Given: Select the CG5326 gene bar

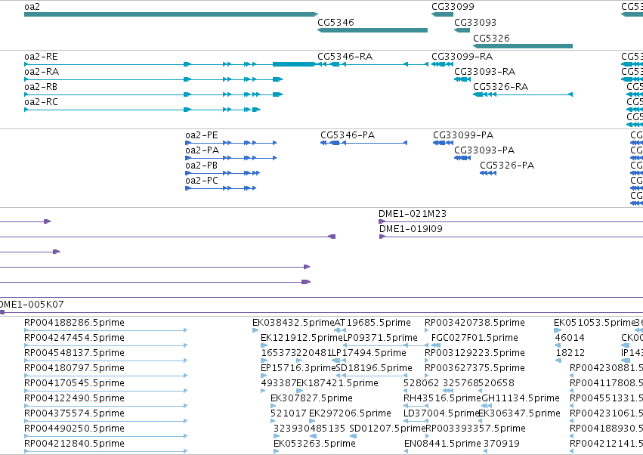Looking at the screenshot, I should point(523,46).
